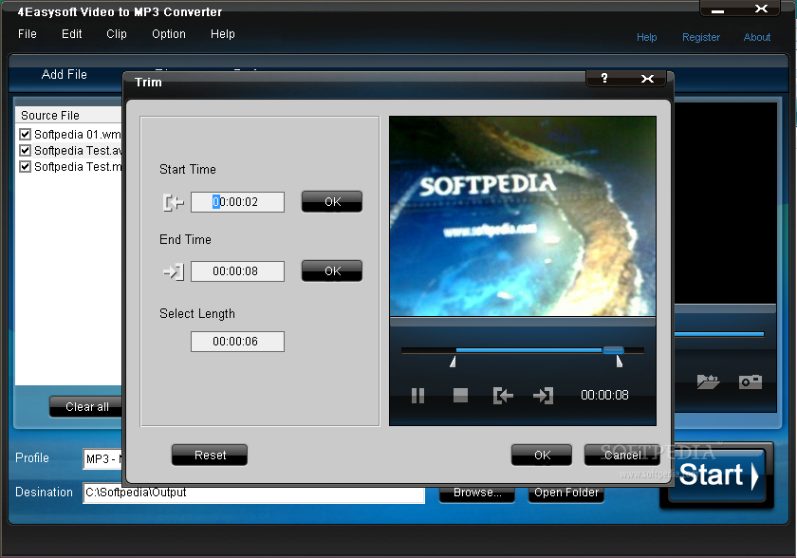Open the File menu

(28, 34)
